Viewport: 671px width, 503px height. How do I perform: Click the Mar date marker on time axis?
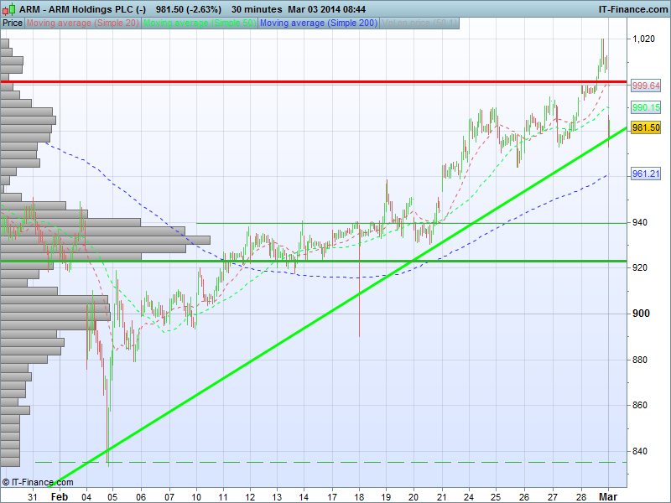pos(611,496)
